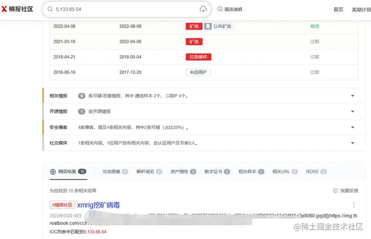Click the 安全博客 summary text about 4家博客
The image size is (371, 239).
coord(133,127)
